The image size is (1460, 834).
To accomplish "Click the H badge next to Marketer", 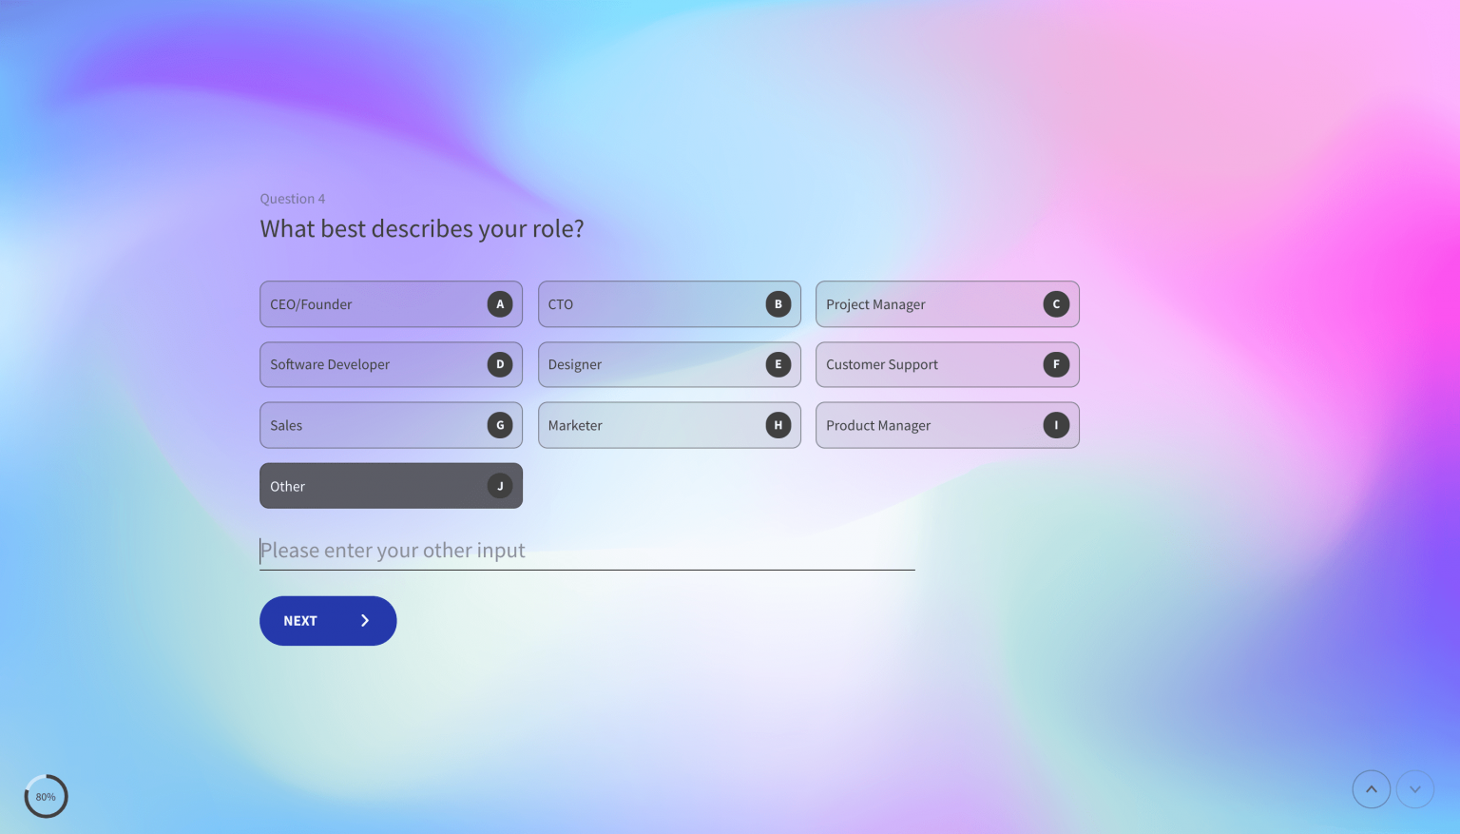I will coord(778,425).
